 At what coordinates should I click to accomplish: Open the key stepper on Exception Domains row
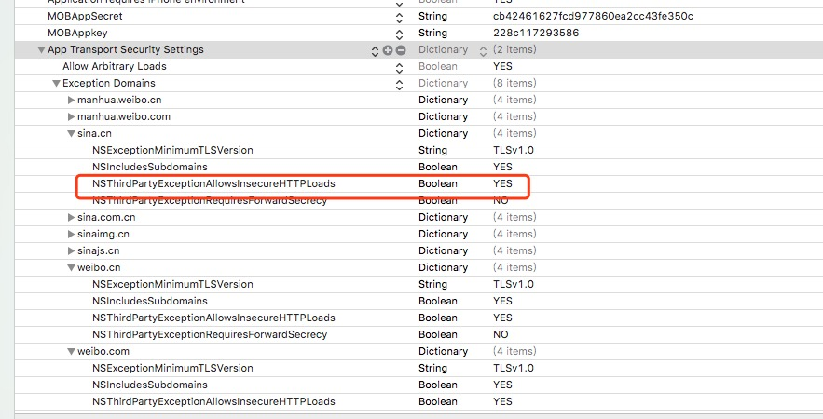[x=400, y=85]
